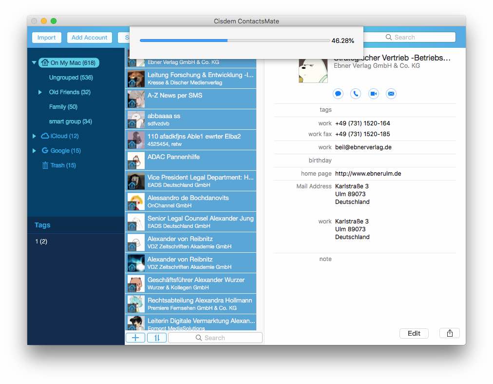
Task: Click the tags field label in details
Action: point(325,110)
